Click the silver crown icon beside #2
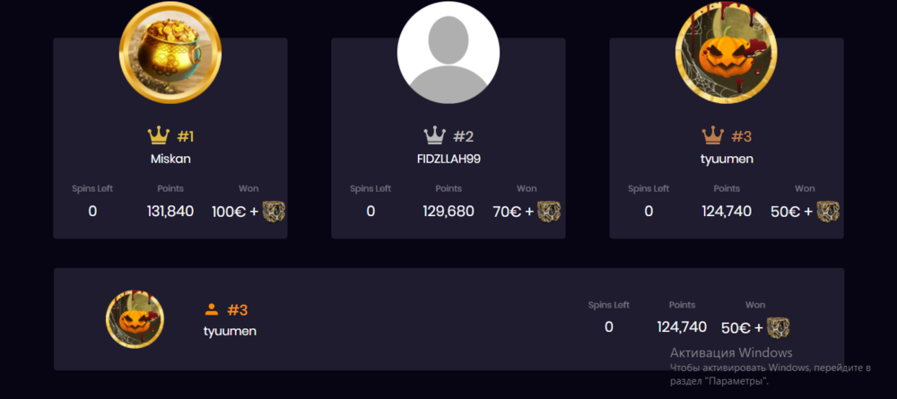The image size is (897, 399). pos(435,136)
